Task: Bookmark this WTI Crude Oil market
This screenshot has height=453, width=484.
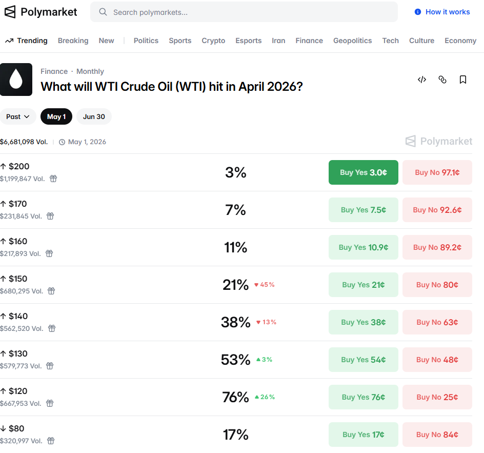Action: click(x=463, y=80)
